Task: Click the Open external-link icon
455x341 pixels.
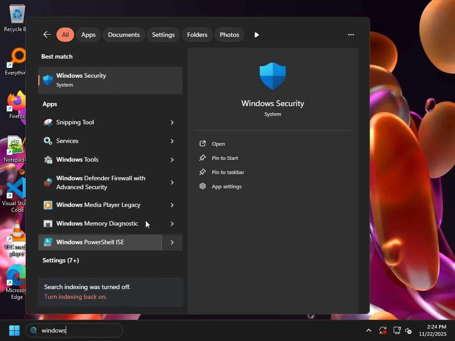Action: pos(203,143)
